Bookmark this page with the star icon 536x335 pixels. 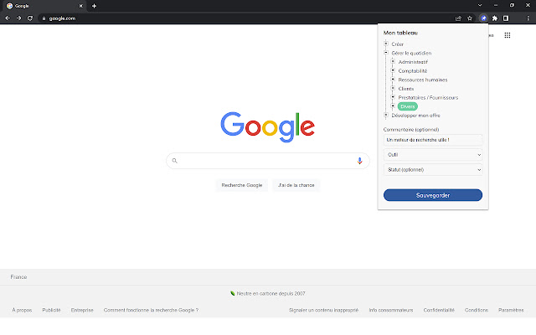[x=470, y=18]
